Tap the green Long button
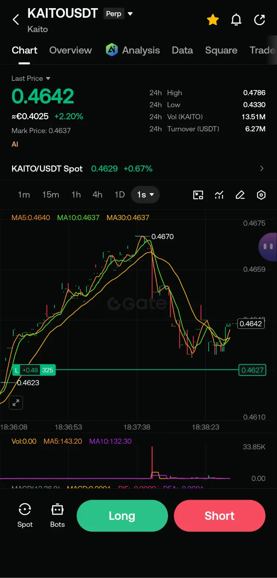The width and height of the screenshot is (277, 578). [x=122, y=516]
